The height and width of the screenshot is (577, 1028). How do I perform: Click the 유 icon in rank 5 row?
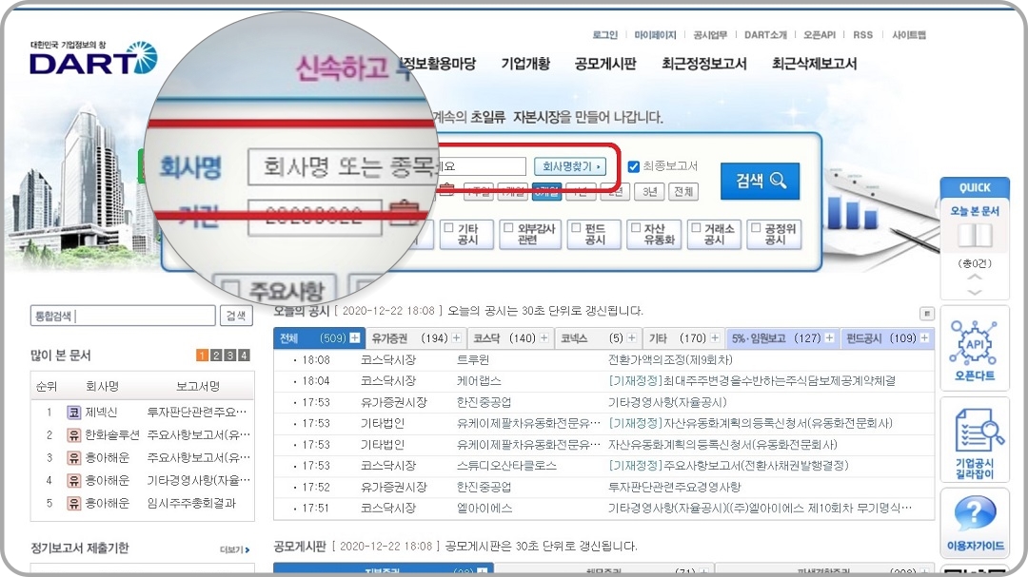coord(73,504)
